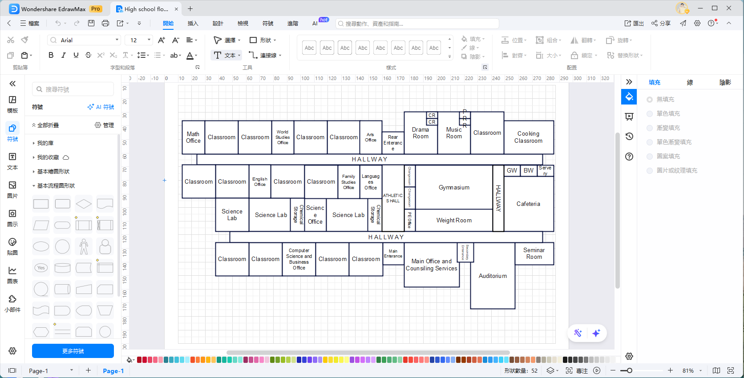Image resolution: width=744 pixels, height=378 pixels.
Task: Click the blue More Symbols button
Action: click(73, 351)
